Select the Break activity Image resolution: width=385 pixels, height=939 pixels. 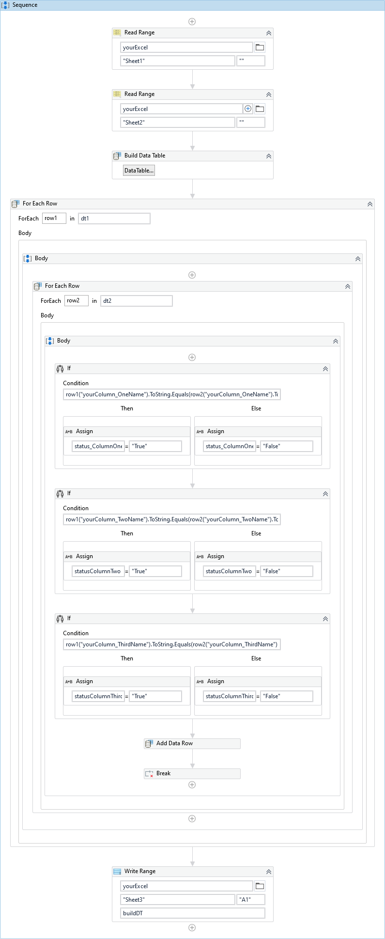click(192, 774)
